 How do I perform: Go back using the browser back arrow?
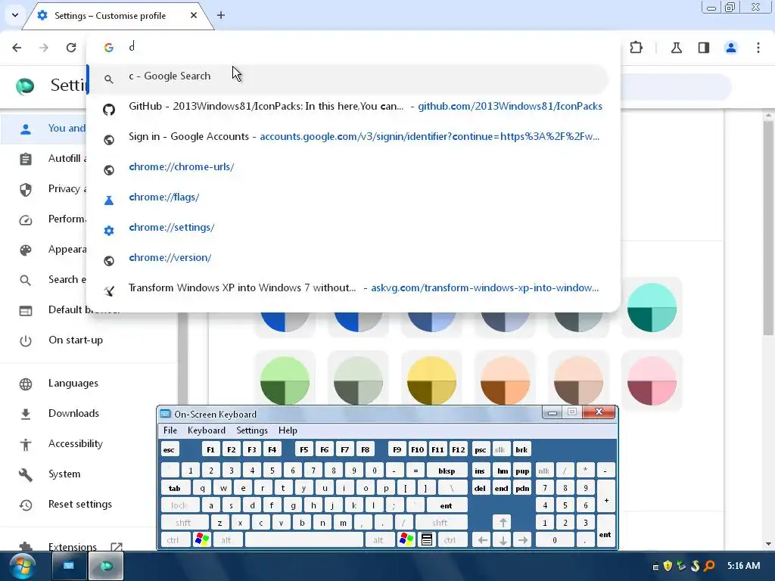17,48
